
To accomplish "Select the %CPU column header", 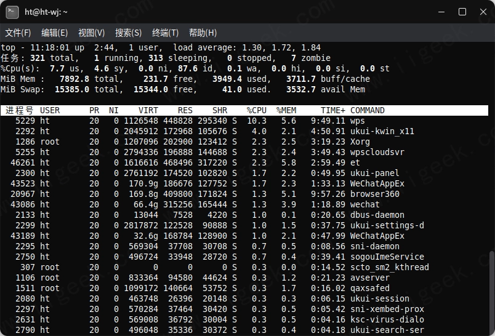I will tap(256, 111).
